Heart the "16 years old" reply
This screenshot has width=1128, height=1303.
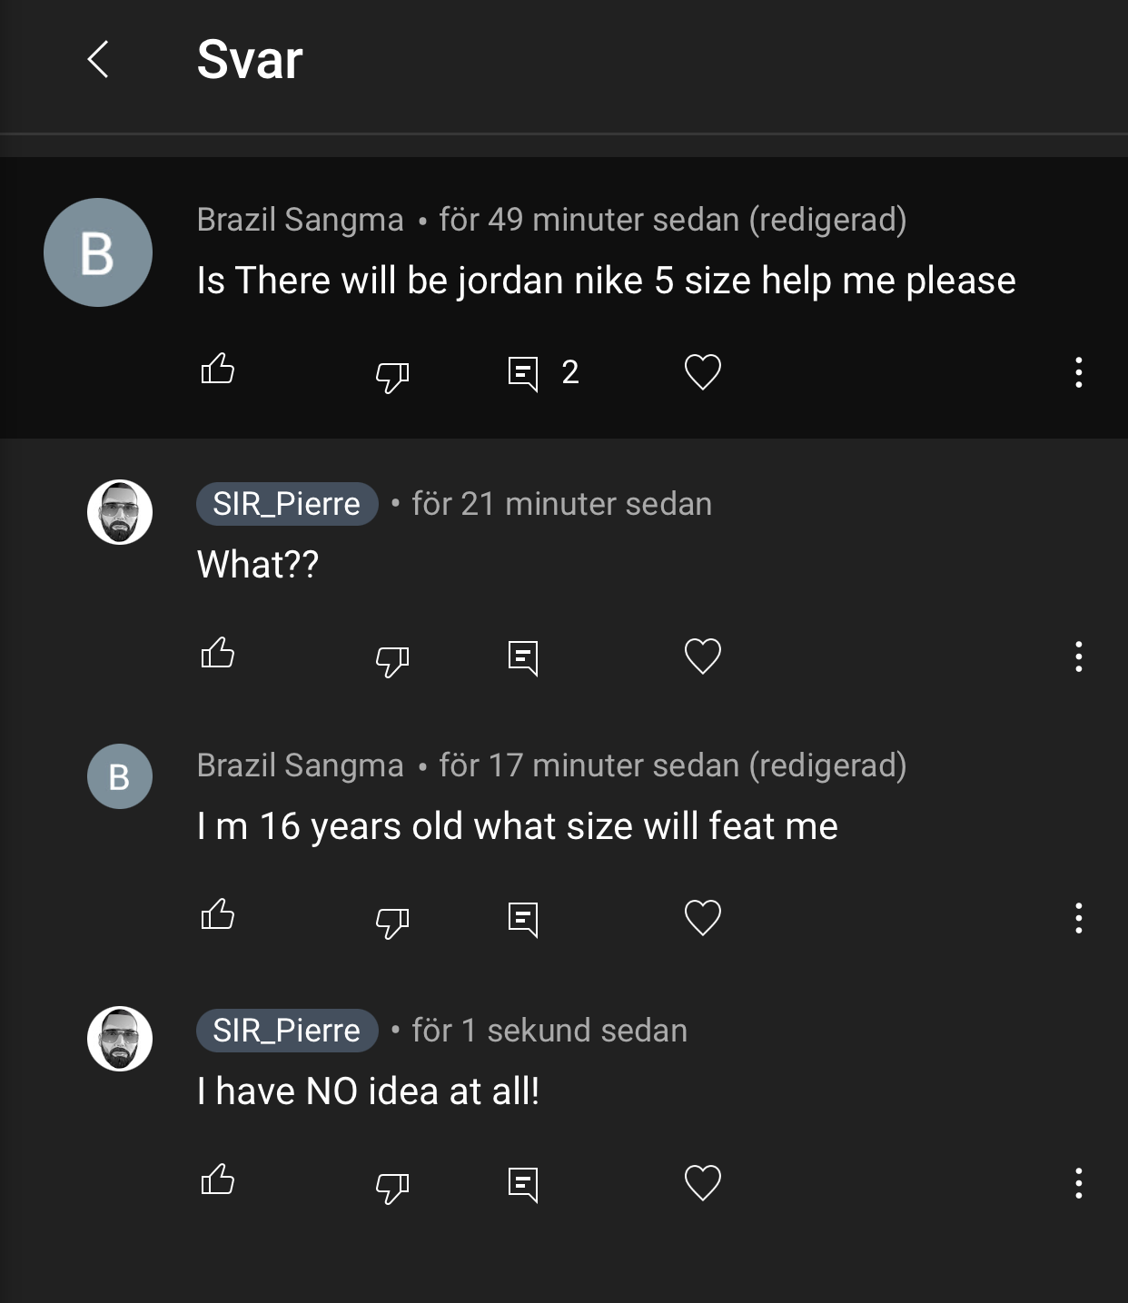[x=702, y=918]
